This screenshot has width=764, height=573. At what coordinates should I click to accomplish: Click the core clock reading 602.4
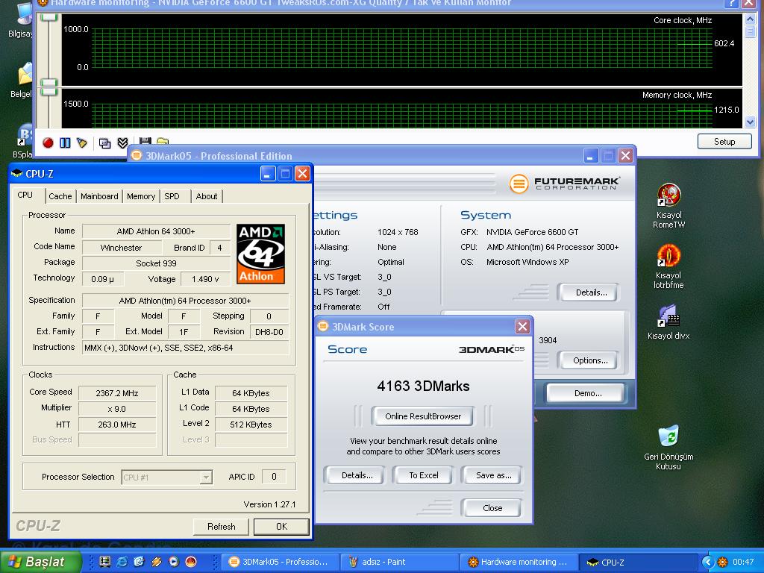point(724,43)
